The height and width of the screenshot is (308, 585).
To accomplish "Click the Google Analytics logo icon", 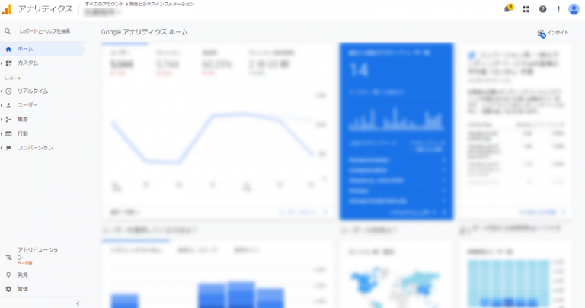I will (x=7, y=9).
